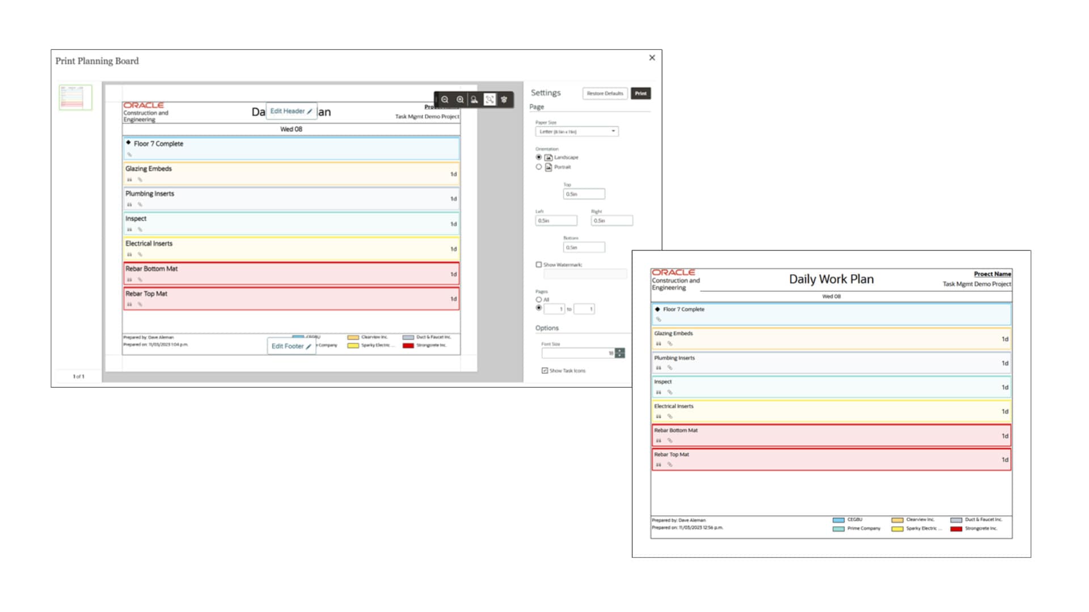1089x612 pixels.
Task: Open preview toolbar settings gear icon
Action: [504, 100]
